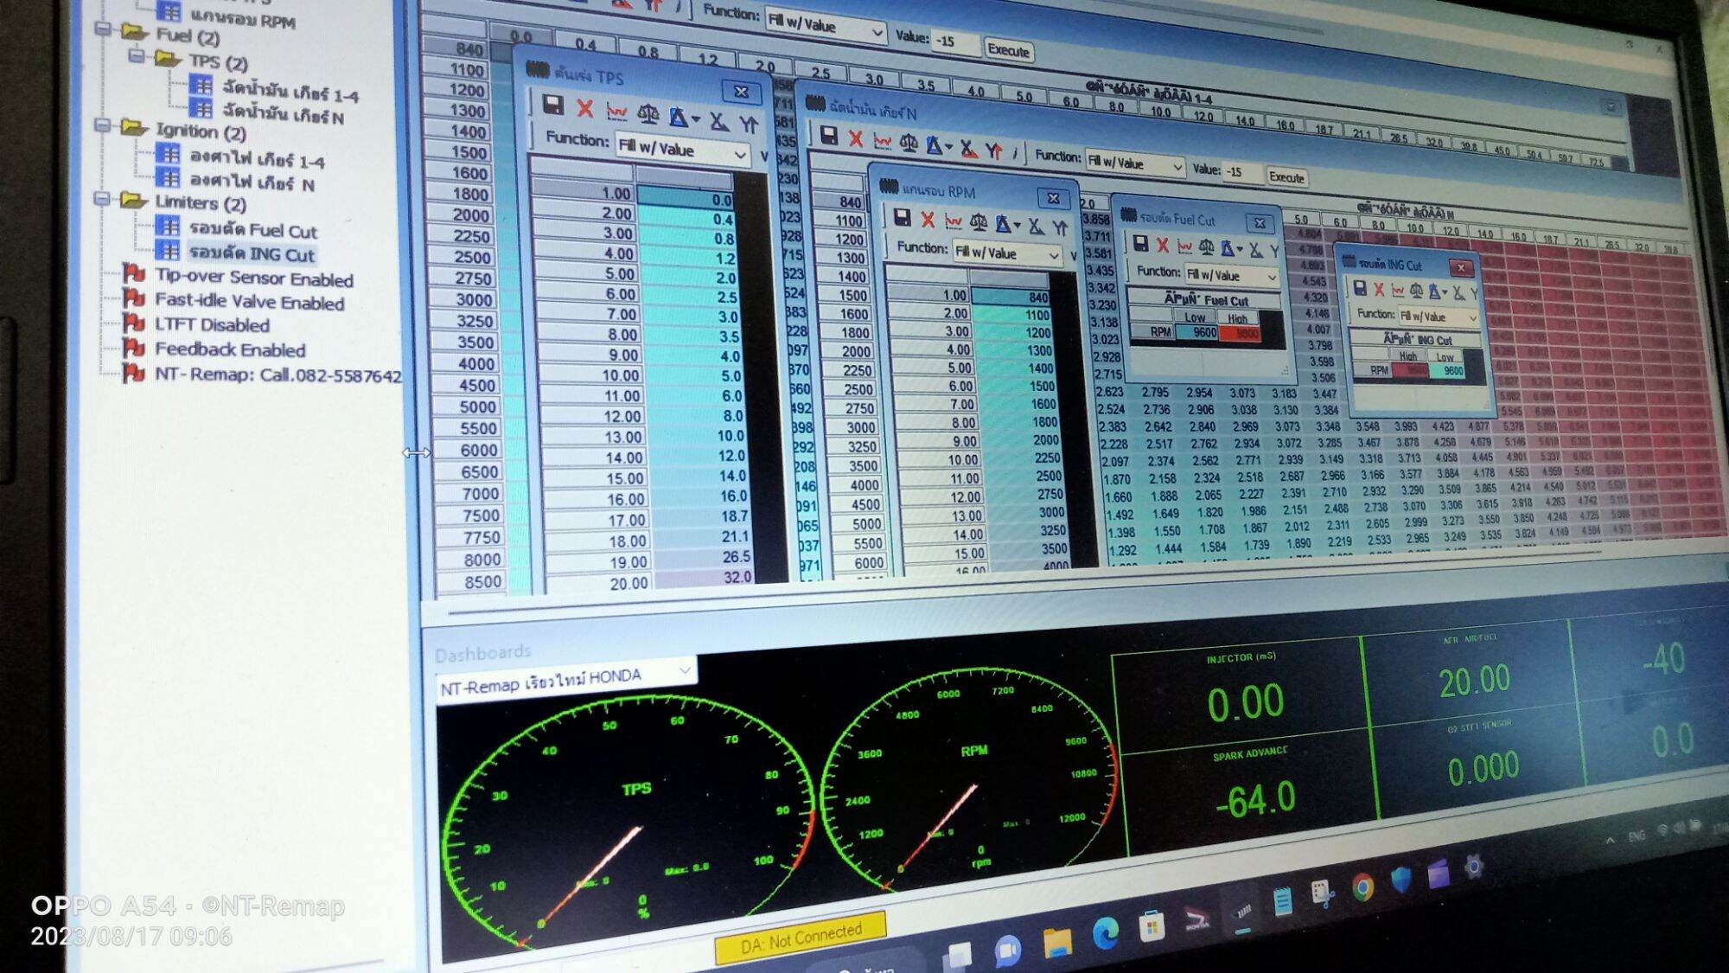Screen dimensions: 1729x973
Task: Select the Fuel Cut High RPM red cell
Action: click(x=1241, y=334)
